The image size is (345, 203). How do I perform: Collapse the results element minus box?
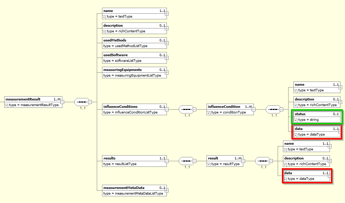coord(167,161)
